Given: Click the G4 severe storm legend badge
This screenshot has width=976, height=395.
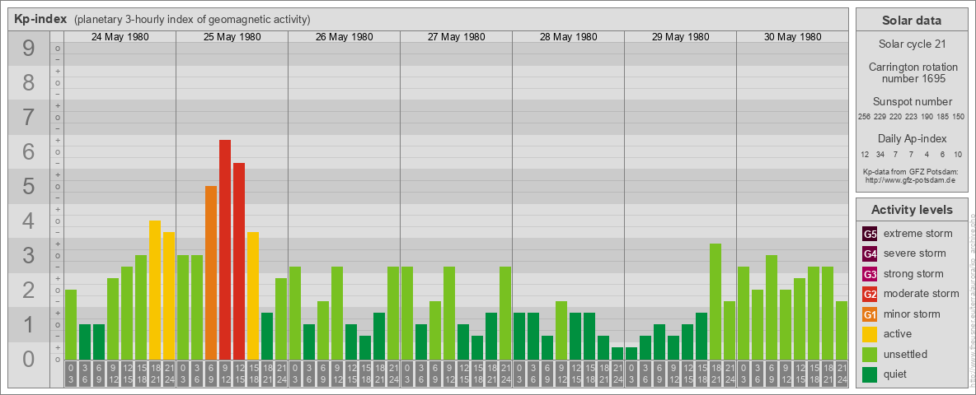Looking at the screenshot, I should [x=870, y=254].
